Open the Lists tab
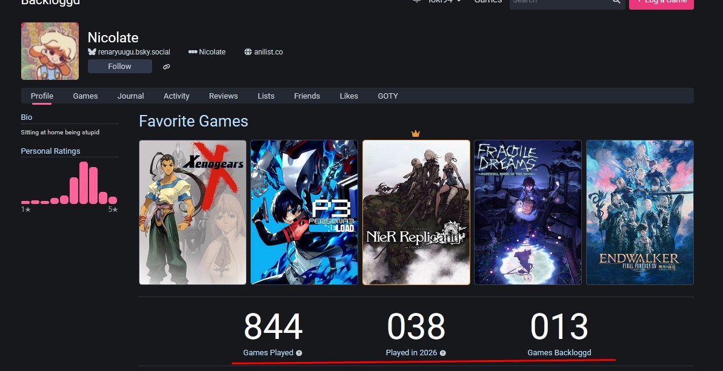Viewport: 723px width, 371px height. [x=266, y=96]
